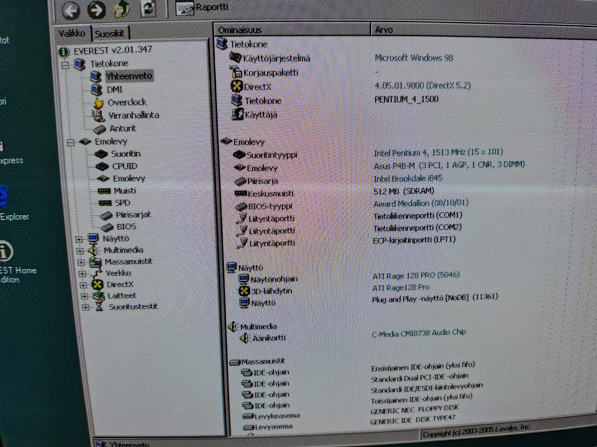597x447 pixels.
Task: Switch to the Valikko tab
Action: tap(72, 34)
